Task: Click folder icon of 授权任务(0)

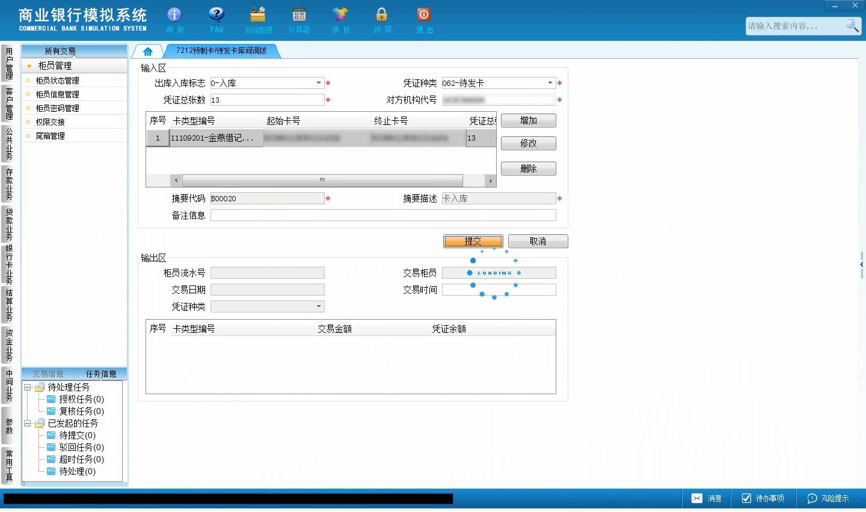Action: [x=51, y=399]
